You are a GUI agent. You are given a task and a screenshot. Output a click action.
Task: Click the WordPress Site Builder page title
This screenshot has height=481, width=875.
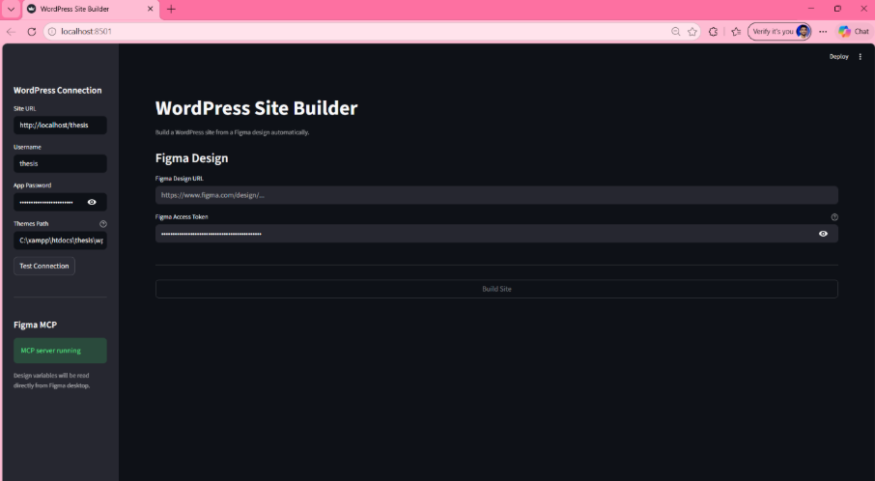(x=256, y=108)
